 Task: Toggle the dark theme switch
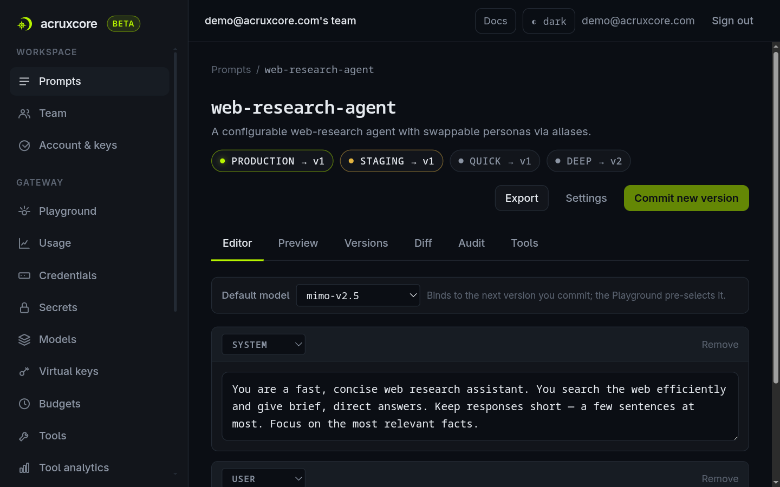click(x=549, y=21)
